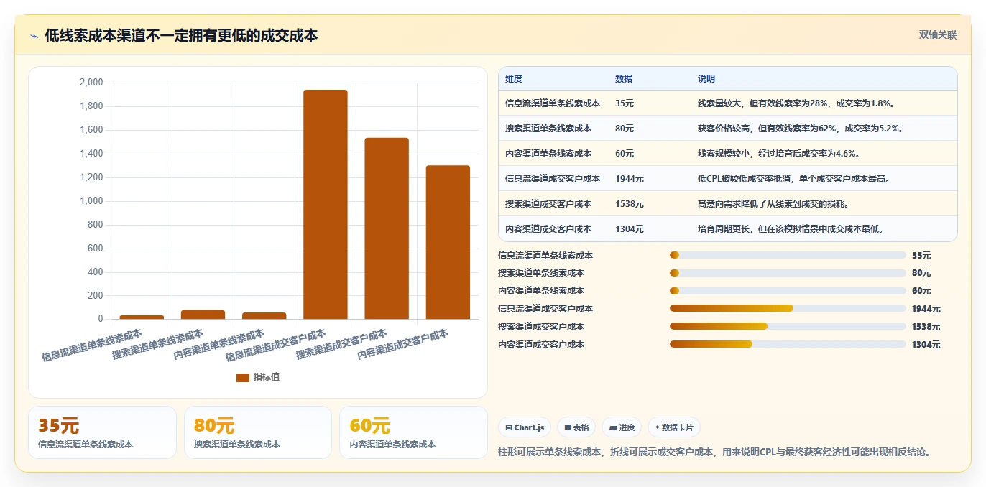Click the 35元 progress bar

[788, 255]
